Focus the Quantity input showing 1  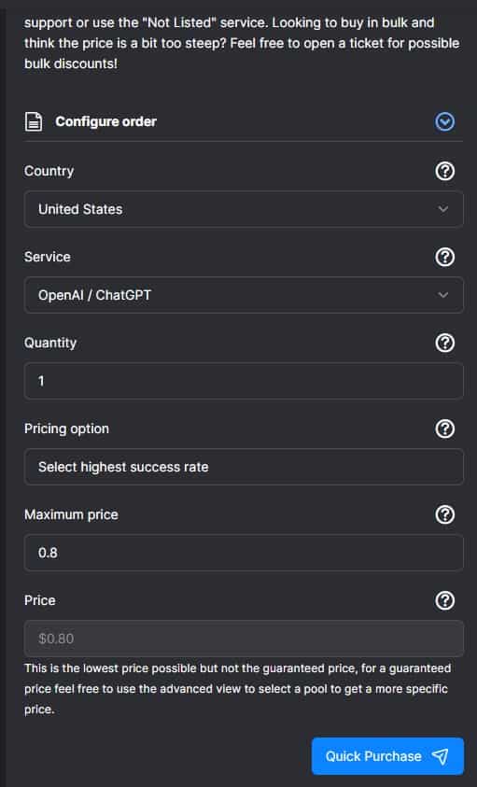tap(244, 381)
